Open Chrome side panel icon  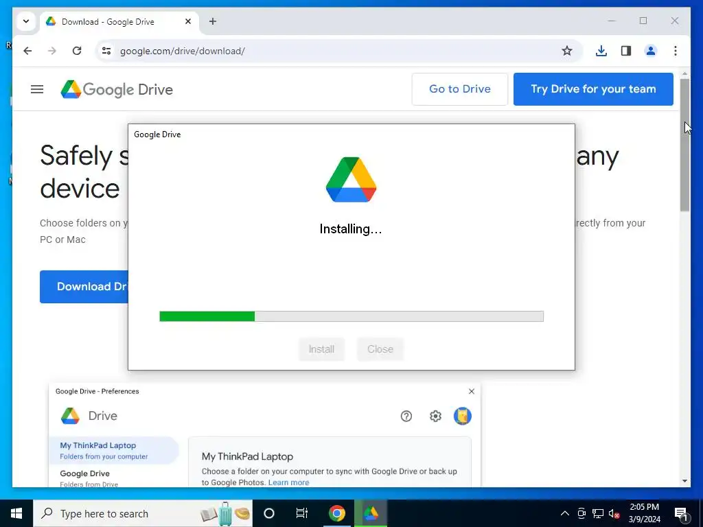(x=626, y=51)
